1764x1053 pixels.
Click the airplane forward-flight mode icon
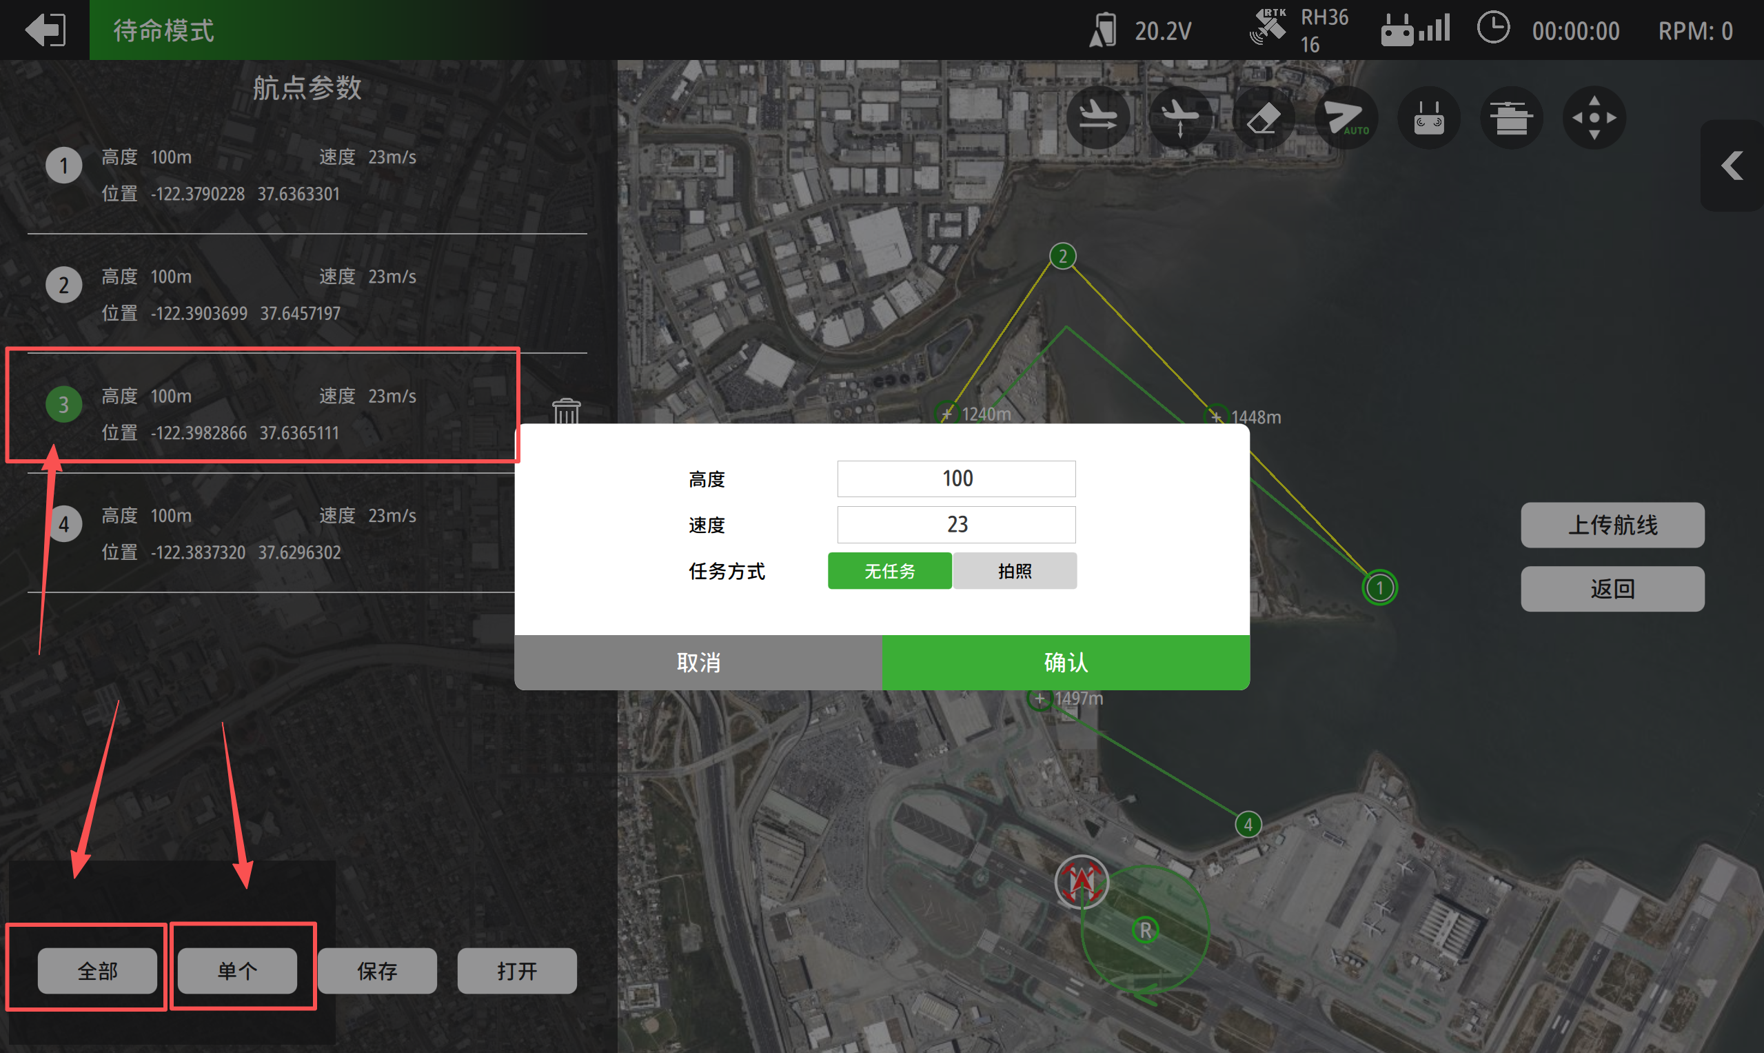pos(1098,117)
